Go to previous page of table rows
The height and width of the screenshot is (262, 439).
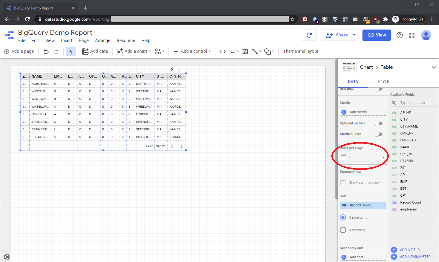(172, 146)
